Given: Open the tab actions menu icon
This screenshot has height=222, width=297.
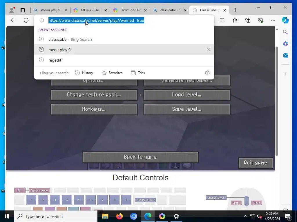Looking at the screenshot, I should (23, 10).
